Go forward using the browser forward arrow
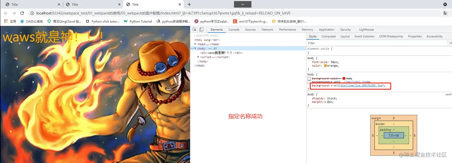This screenshot has width=452, height=163. coord(14,13)
